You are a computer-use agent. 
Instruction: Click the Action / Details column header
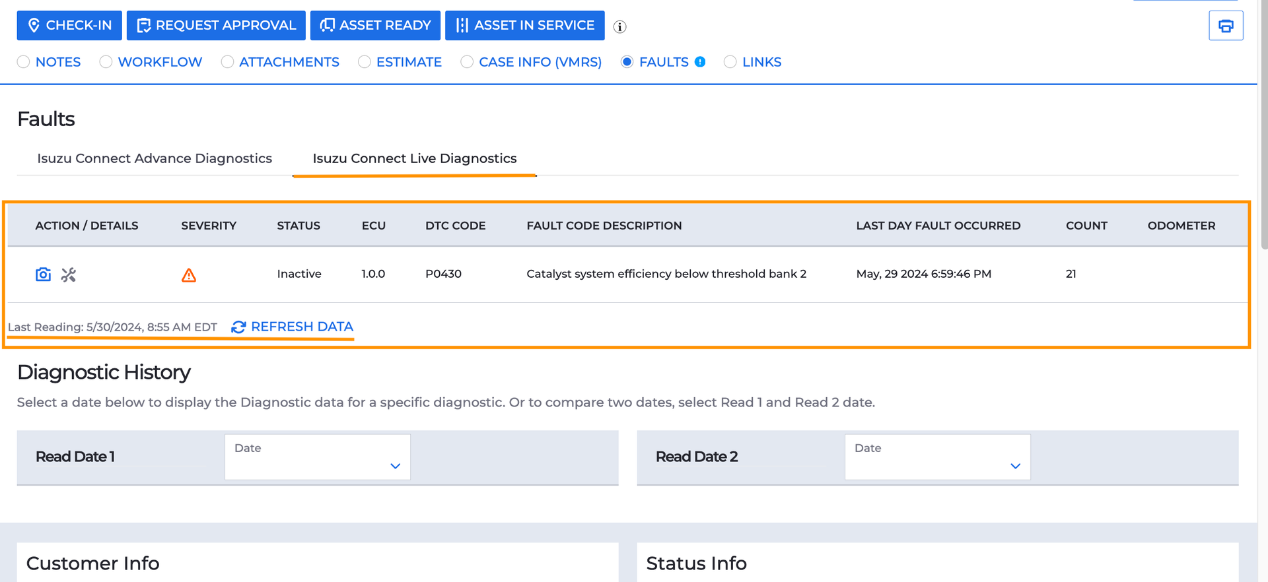pos(87,226)
